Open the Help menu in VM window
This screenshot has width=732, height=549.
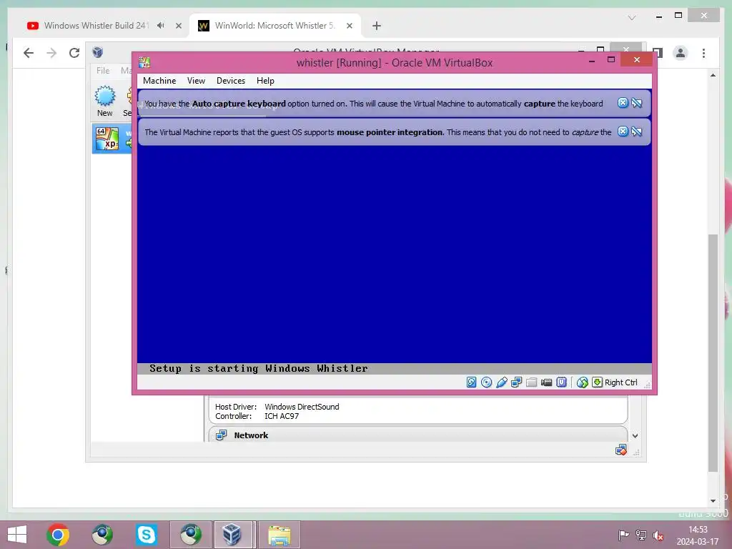[x=265, y=81]
